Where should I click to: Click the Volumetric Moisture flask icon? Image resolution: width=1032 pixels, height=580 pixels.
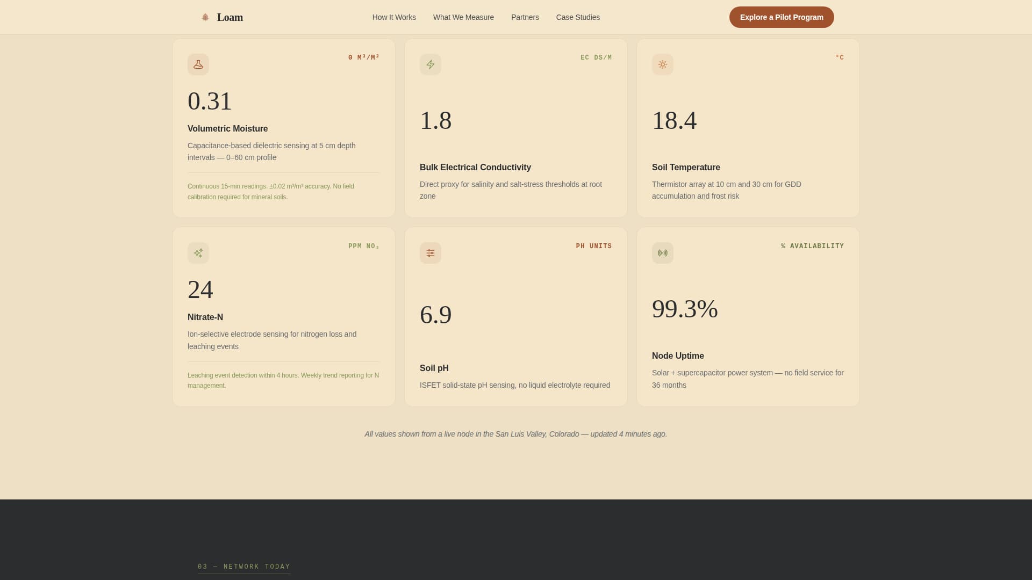pos(198,64)
